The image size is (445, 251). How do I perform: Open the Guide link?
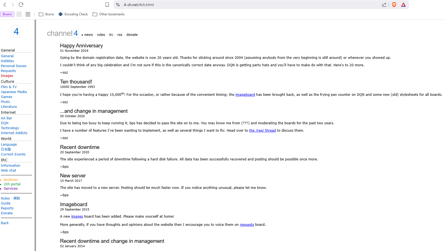tap(6, 203)
